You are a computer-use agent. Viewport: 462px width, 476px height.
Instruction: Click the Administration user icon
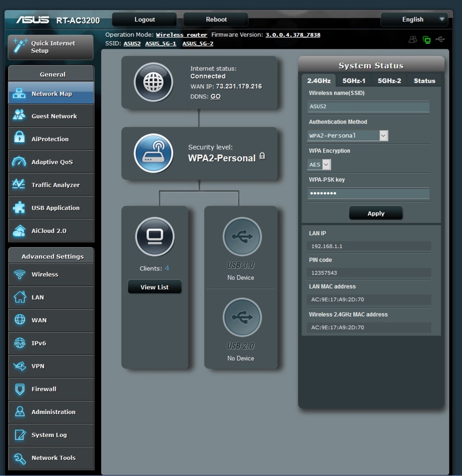point(20,411)
